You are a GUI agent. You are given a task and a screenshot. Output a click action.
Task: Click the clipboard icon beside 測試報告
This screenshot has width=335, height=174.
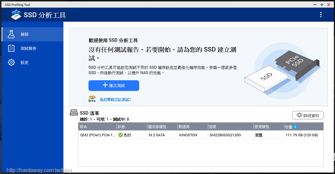click(x=11, y=48)
